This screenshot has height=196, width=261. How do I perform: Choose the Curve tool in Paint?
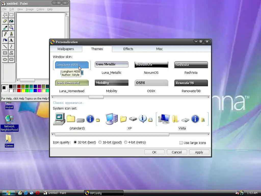pyautogui.click(x=11, y=46)
